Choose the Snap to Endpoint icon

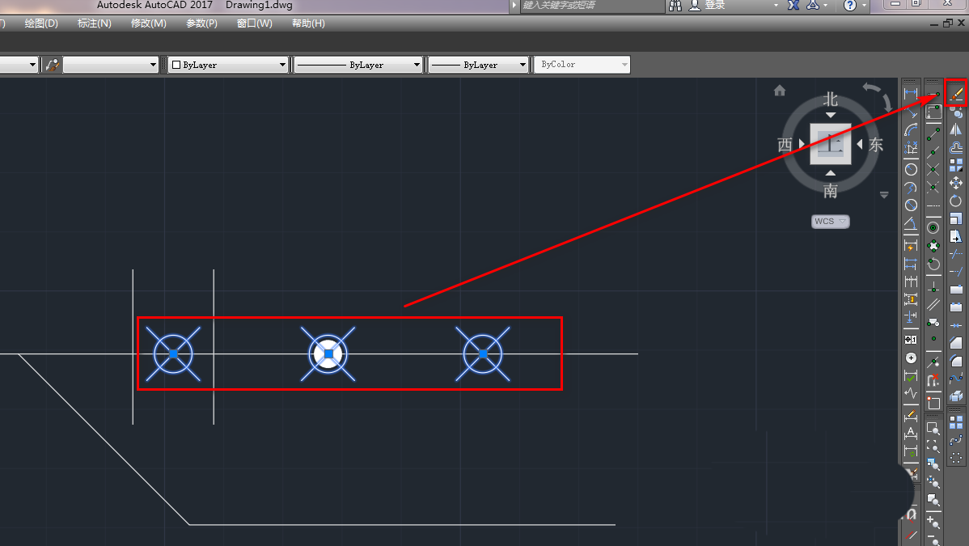[933, 133]
